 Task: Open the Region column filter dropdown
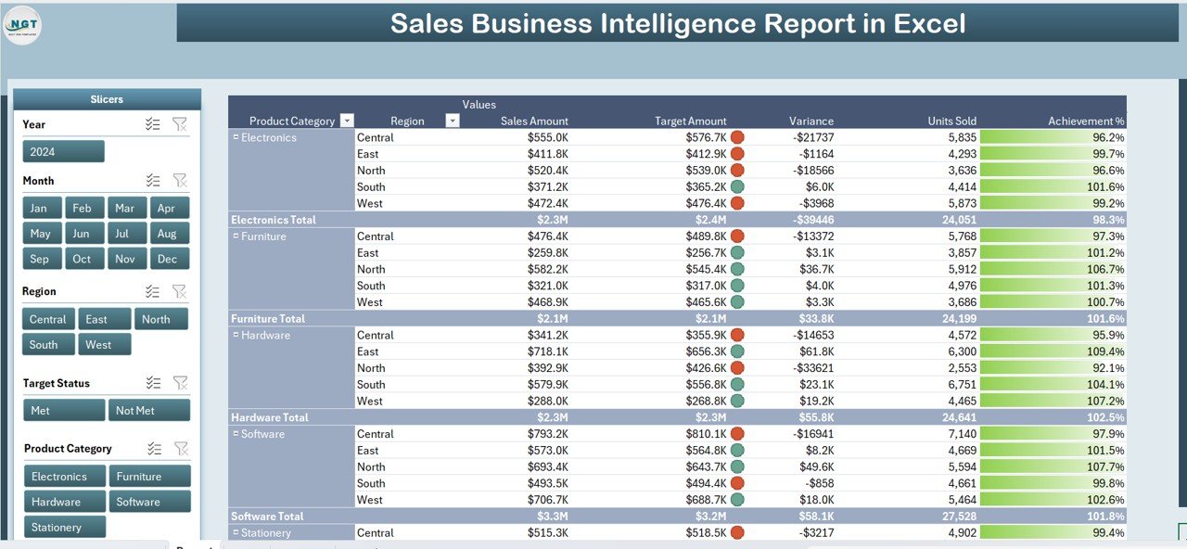pyautogui.click(x=453, y=121)
